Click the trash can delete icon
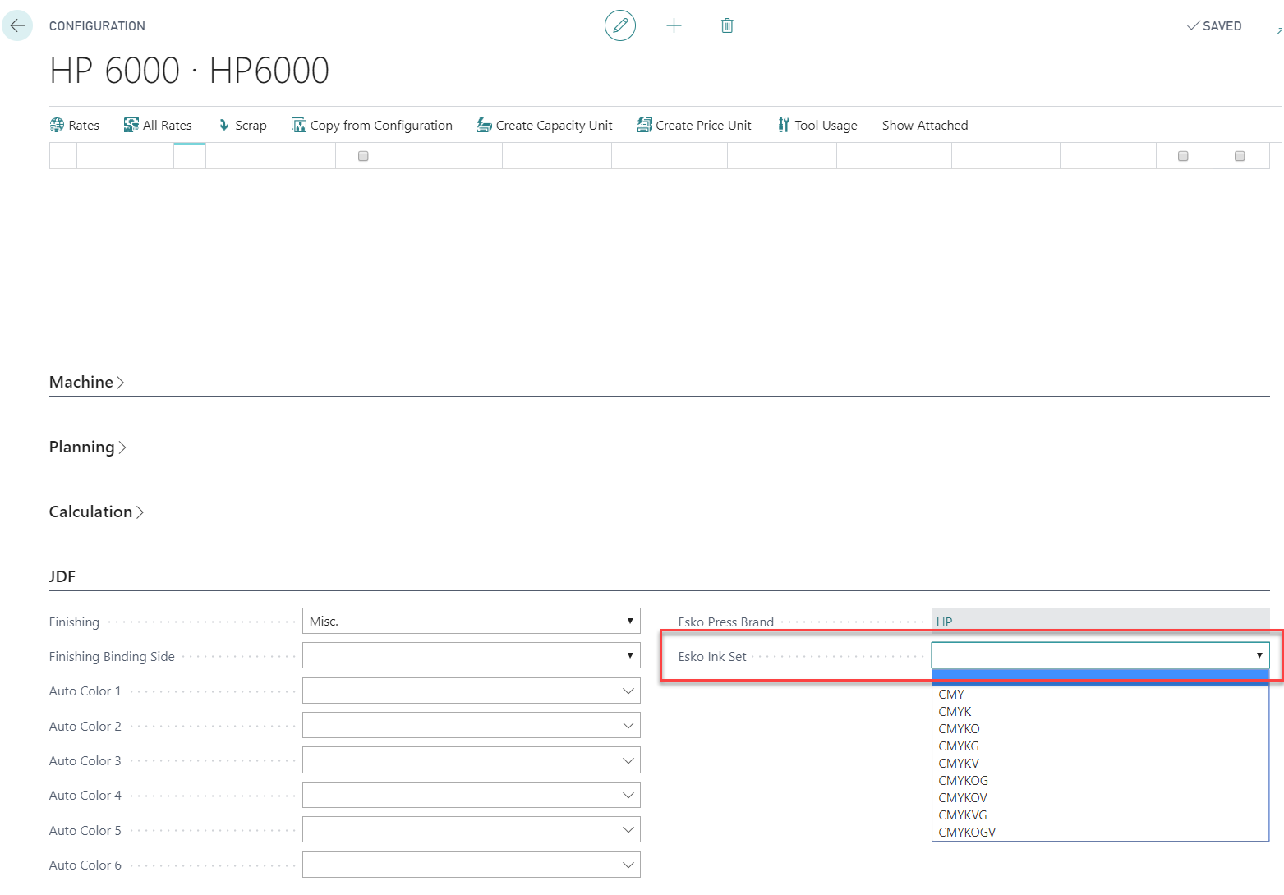Screen dimensions: 1284x895 pos(727,25)
